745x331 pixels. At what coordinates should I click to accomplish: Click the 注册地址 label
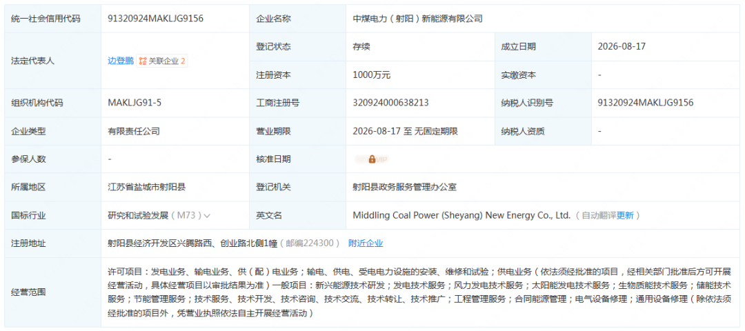[28, 243]
